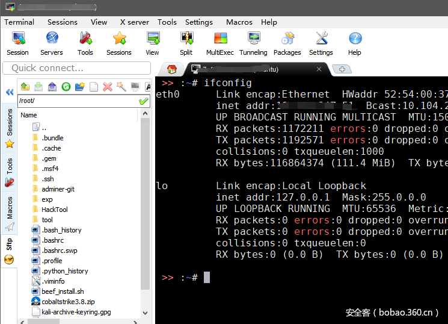Click the red delete file icon

coord(108,87)
